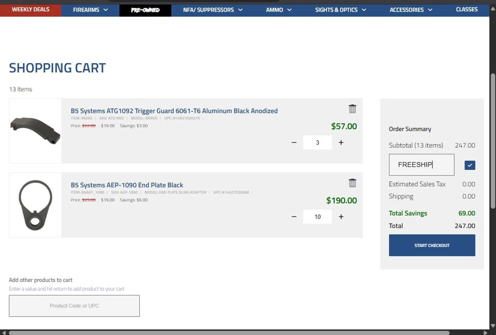This screenshot has height=335, width=496.
Task: Open the Pre-Owned section
Action: pyautogui.click(x=145, y=10)
